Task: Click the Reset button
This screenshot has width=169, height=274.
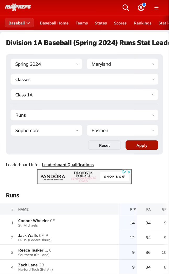Action: click(104, 145)
